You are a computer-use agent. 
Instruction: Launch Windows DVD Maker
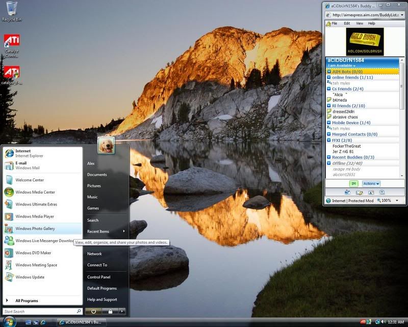point(43,253)
